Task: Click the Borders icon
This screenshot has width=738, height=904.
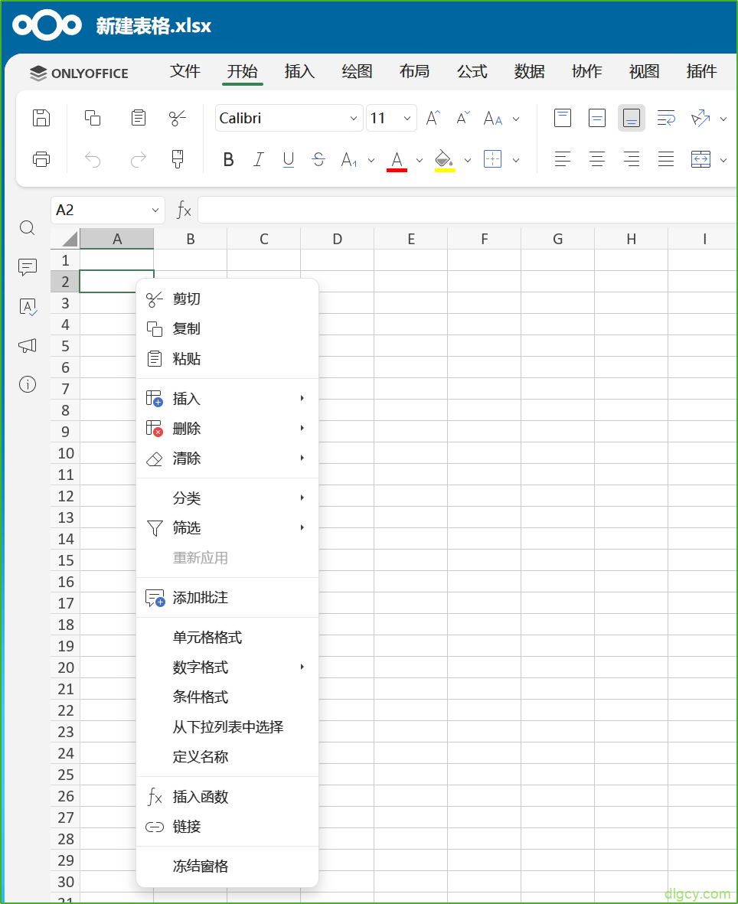Action: pyautogui.click(x=493, y=159)
